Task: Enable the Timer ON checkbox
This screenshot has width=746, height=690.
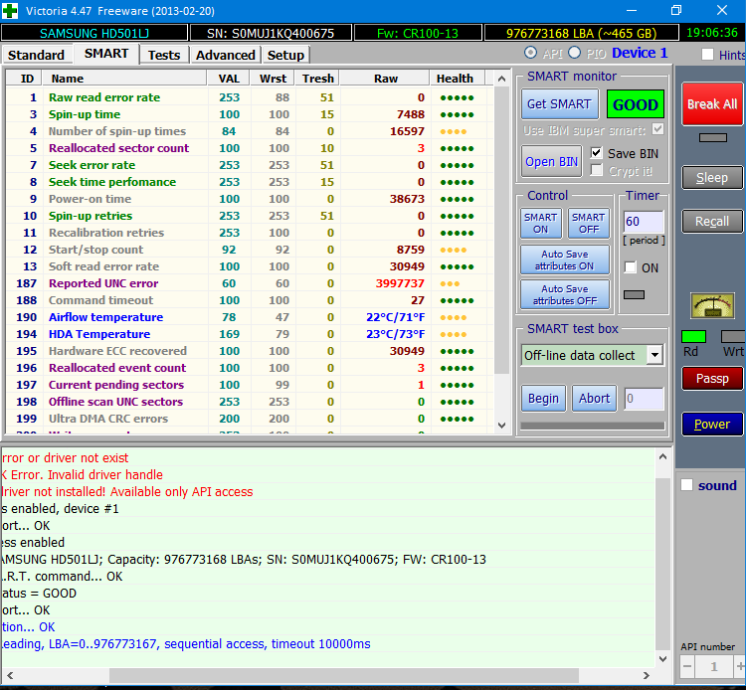Action: pyautogui.click(x=631, y=267)
